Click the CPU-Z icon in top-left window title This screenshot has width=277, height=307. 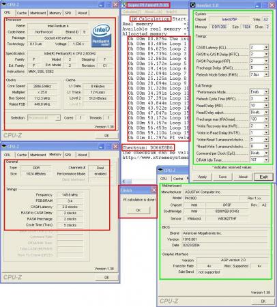tap(4, 4)
